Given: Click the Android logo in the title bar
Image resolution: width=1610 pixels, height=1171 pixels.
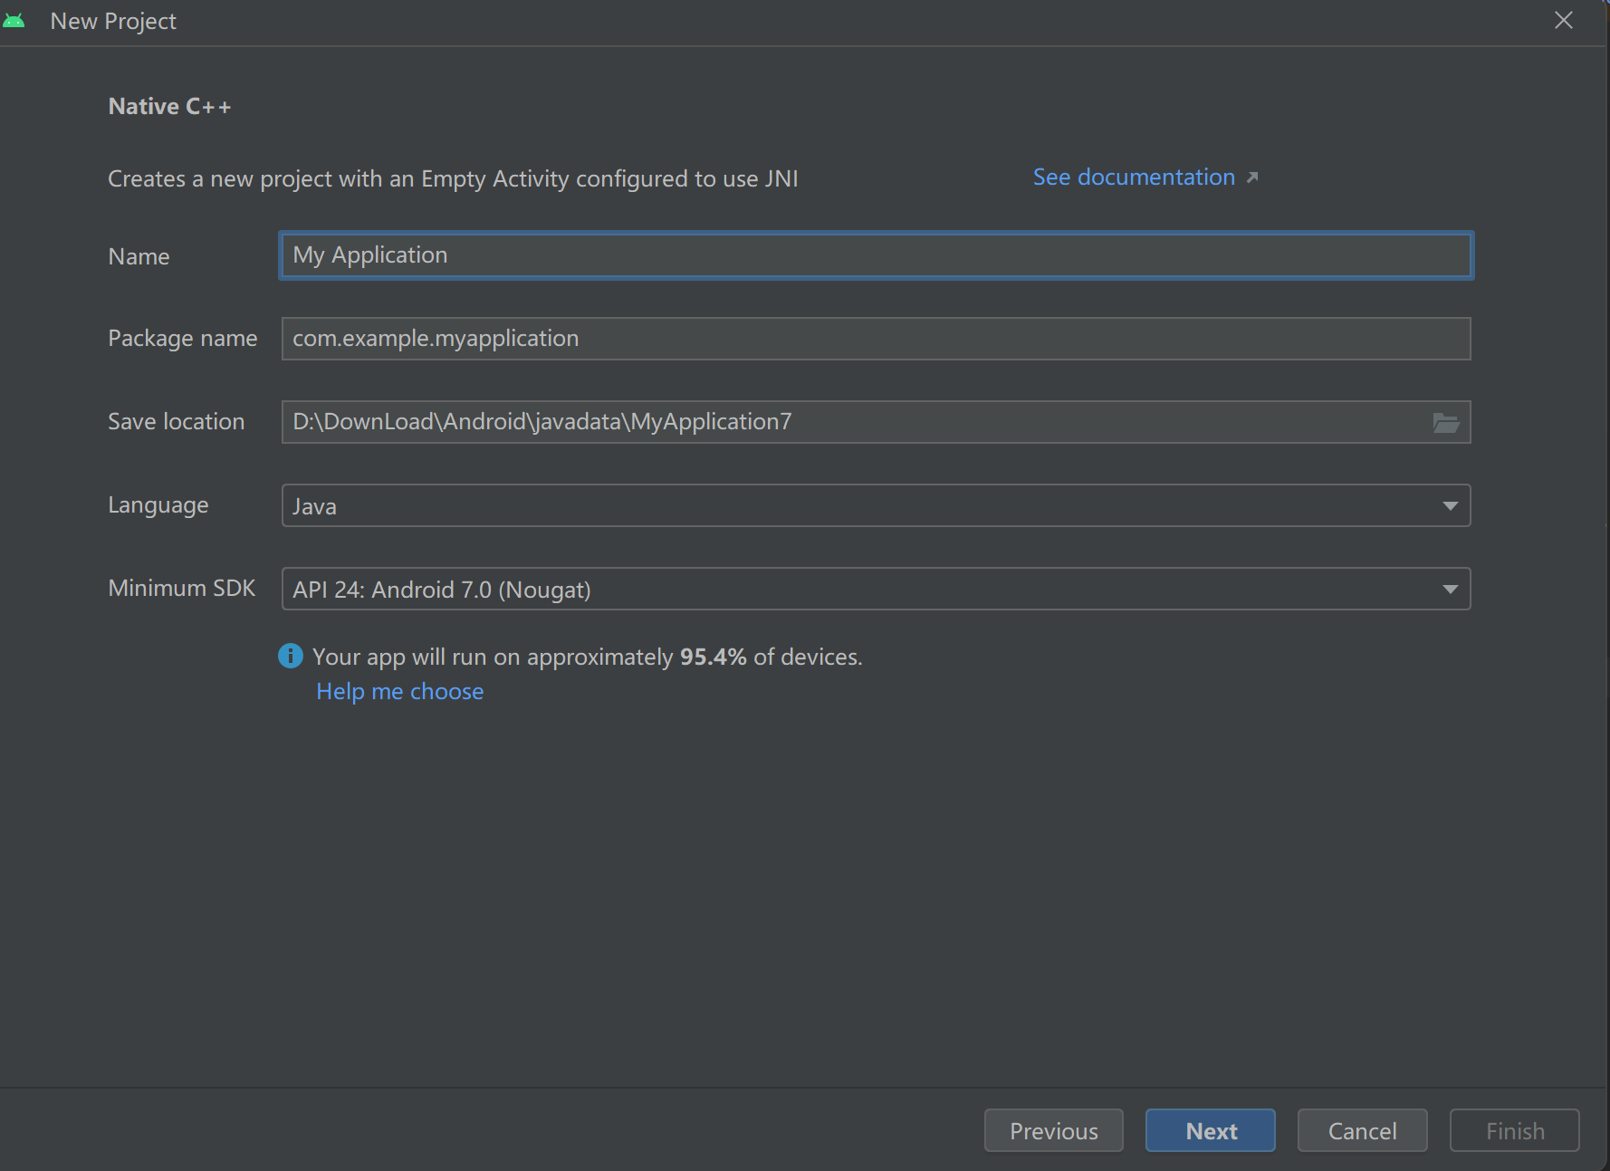Looking at the screenshot, I should [14, 21].
